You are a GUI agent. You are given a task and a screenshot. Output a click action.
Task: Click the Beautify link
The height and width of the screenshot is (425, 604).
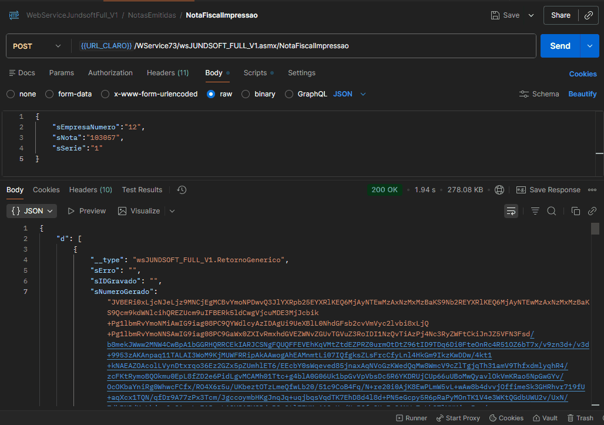(x=582, y=94)
